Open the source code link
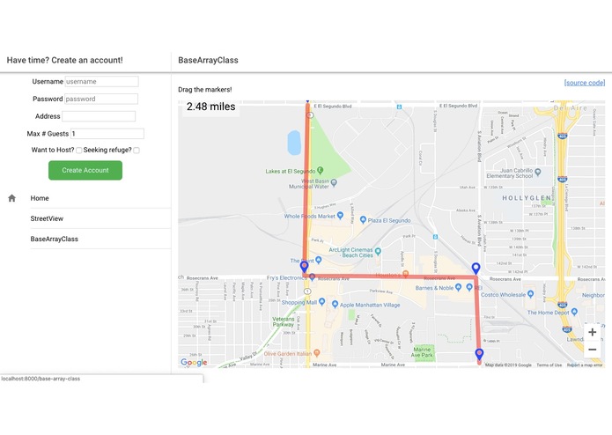Image resolution: width=612 pixels, height=435 pixels. pyautogui.click(x=585, y=83)
